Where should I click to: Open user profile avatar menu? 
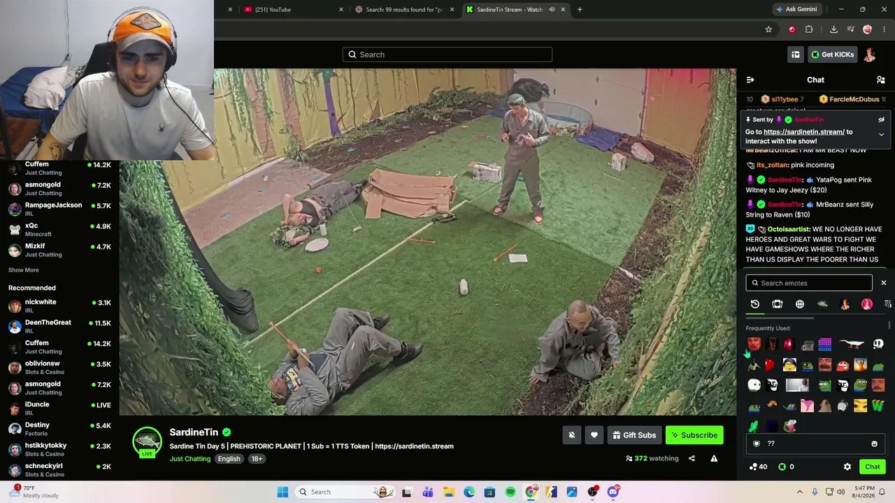[870, 54]
